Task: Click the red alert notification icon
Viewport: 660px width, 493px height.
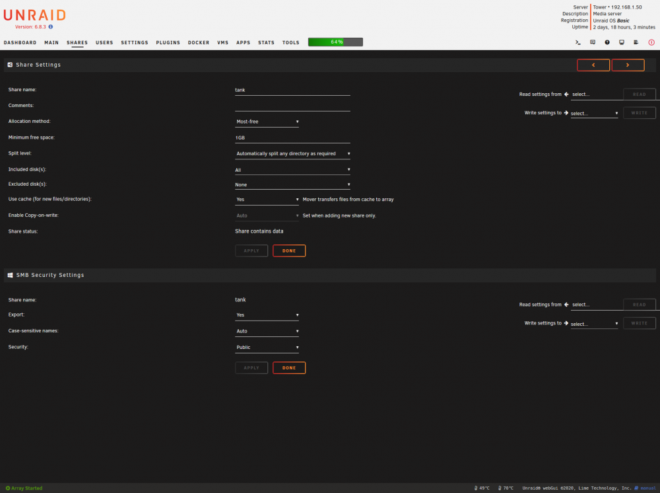Action: pos(651,42)
